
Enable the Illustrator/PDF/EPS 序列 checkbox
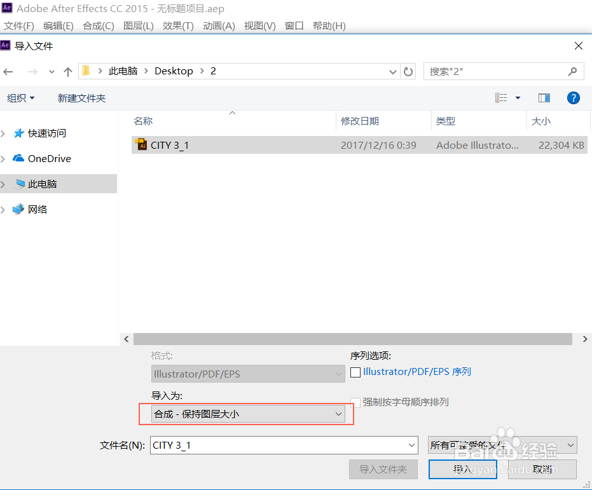pyautogui.click(x=355, y=372)
